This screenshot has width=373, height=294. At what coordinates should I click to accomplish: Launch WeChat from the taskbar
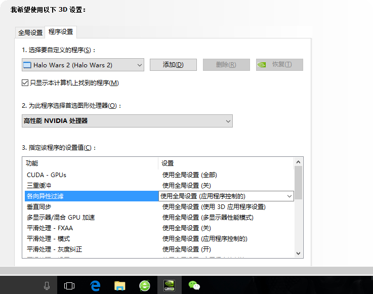pyautogui.click(x=194, y=285)
